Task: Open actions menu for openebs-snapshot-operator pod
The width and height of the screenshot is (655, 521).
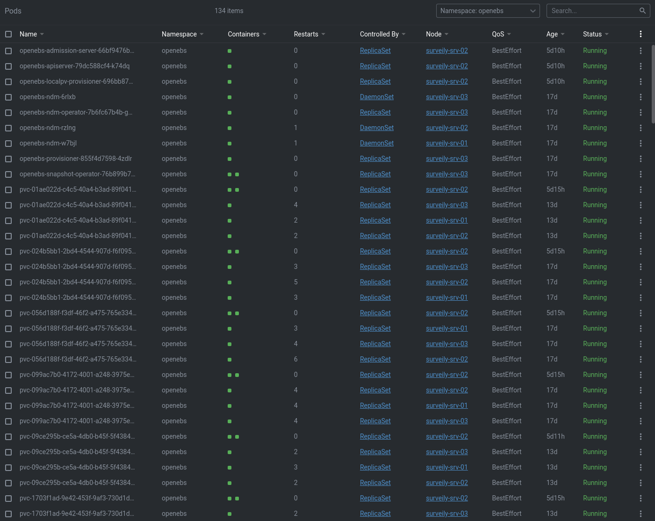Action: coord(641,174)
